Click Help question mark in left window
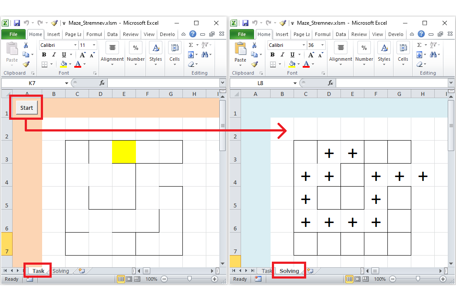Viewport: 456px width, 302px height. point(192,34)
